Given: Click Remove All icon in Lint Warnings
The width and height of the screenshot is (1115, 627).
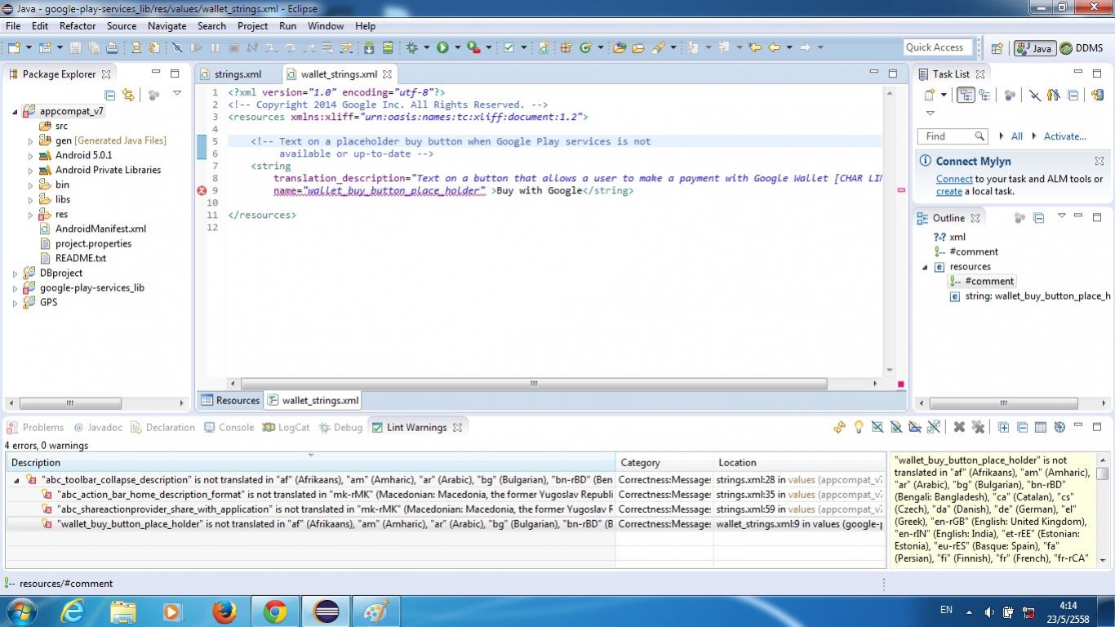Looking at the screenshot, I should (978, 427).
